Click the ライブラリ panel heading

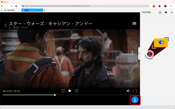point(146,12)
